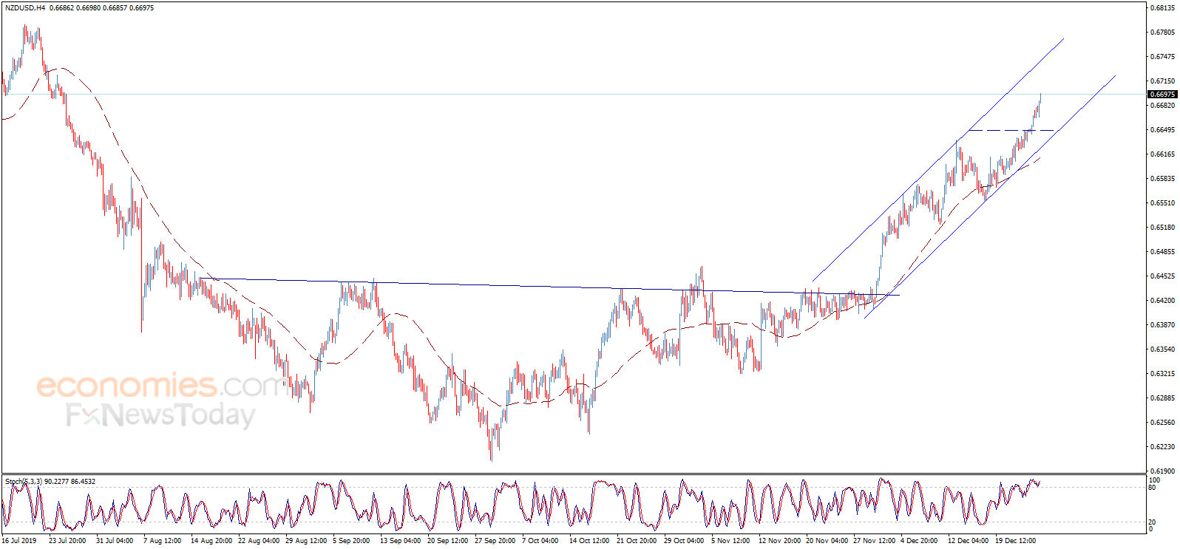This screenshot has width=1180, height=549.
Task: Click the NZDUSD,H4 chart title text
Action: (25, 8)
